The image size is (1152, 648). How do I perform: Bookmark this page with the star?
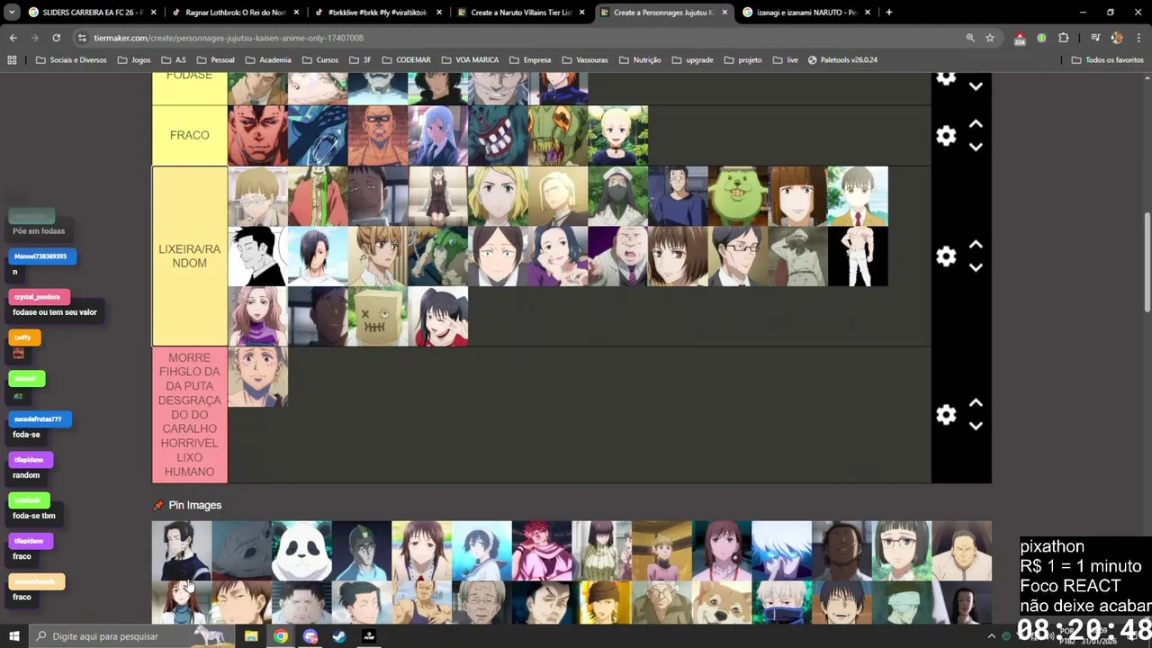[x=990, y=38]
